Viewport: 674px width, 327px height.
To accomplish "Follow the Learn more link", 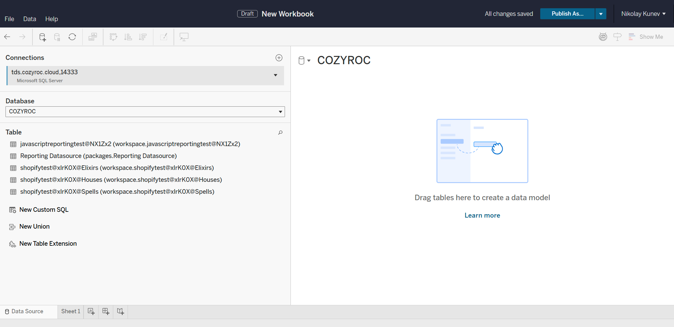I will pos(482,215).
